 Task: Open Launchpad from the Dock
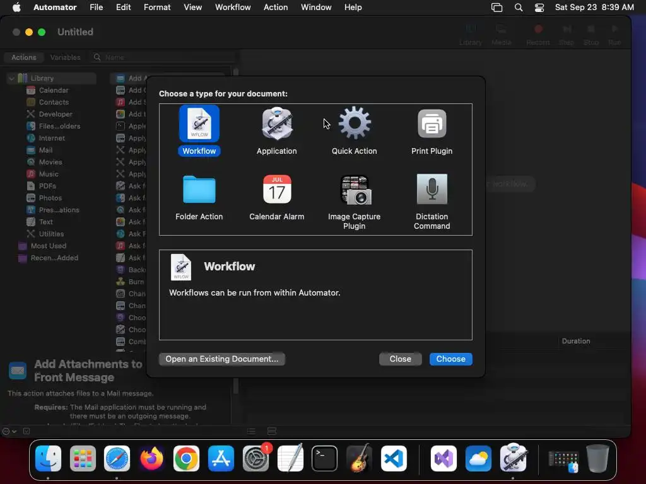click(x=83, y=458)
